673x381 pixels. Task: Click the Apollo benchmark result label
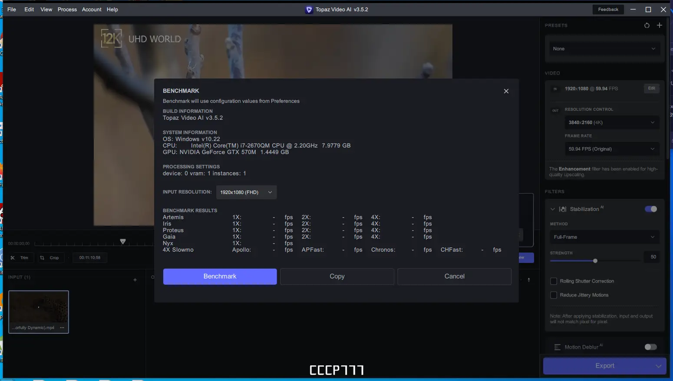(x=241, y=250)
